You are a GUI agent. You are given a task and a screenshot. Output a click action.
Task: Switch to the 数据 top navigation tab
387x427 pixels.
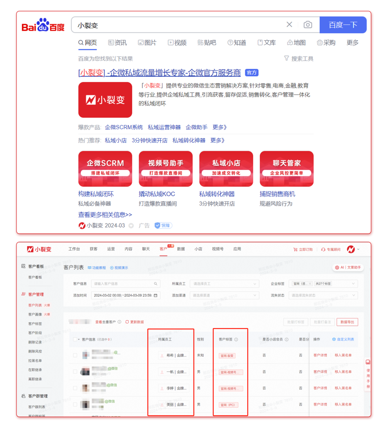(x=181, y=249)
